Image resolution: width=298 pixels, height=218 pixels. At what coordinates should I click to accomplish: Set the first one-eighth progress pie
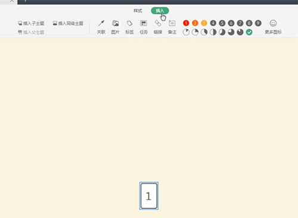click(x=186, y=32)
